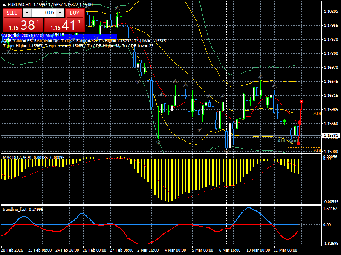Click the 1.18285 price axis label
This screenshot has height=255, width=341.
[331, 11]
